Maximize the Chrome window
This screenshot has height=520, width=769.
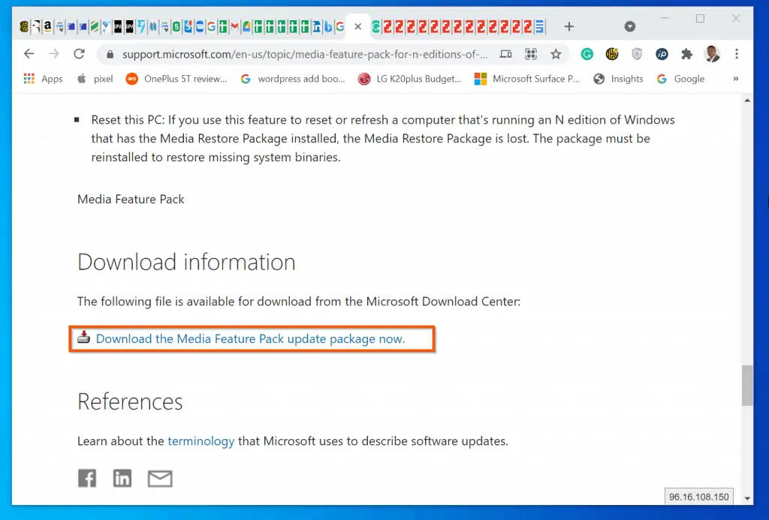[x=700, y=18]
